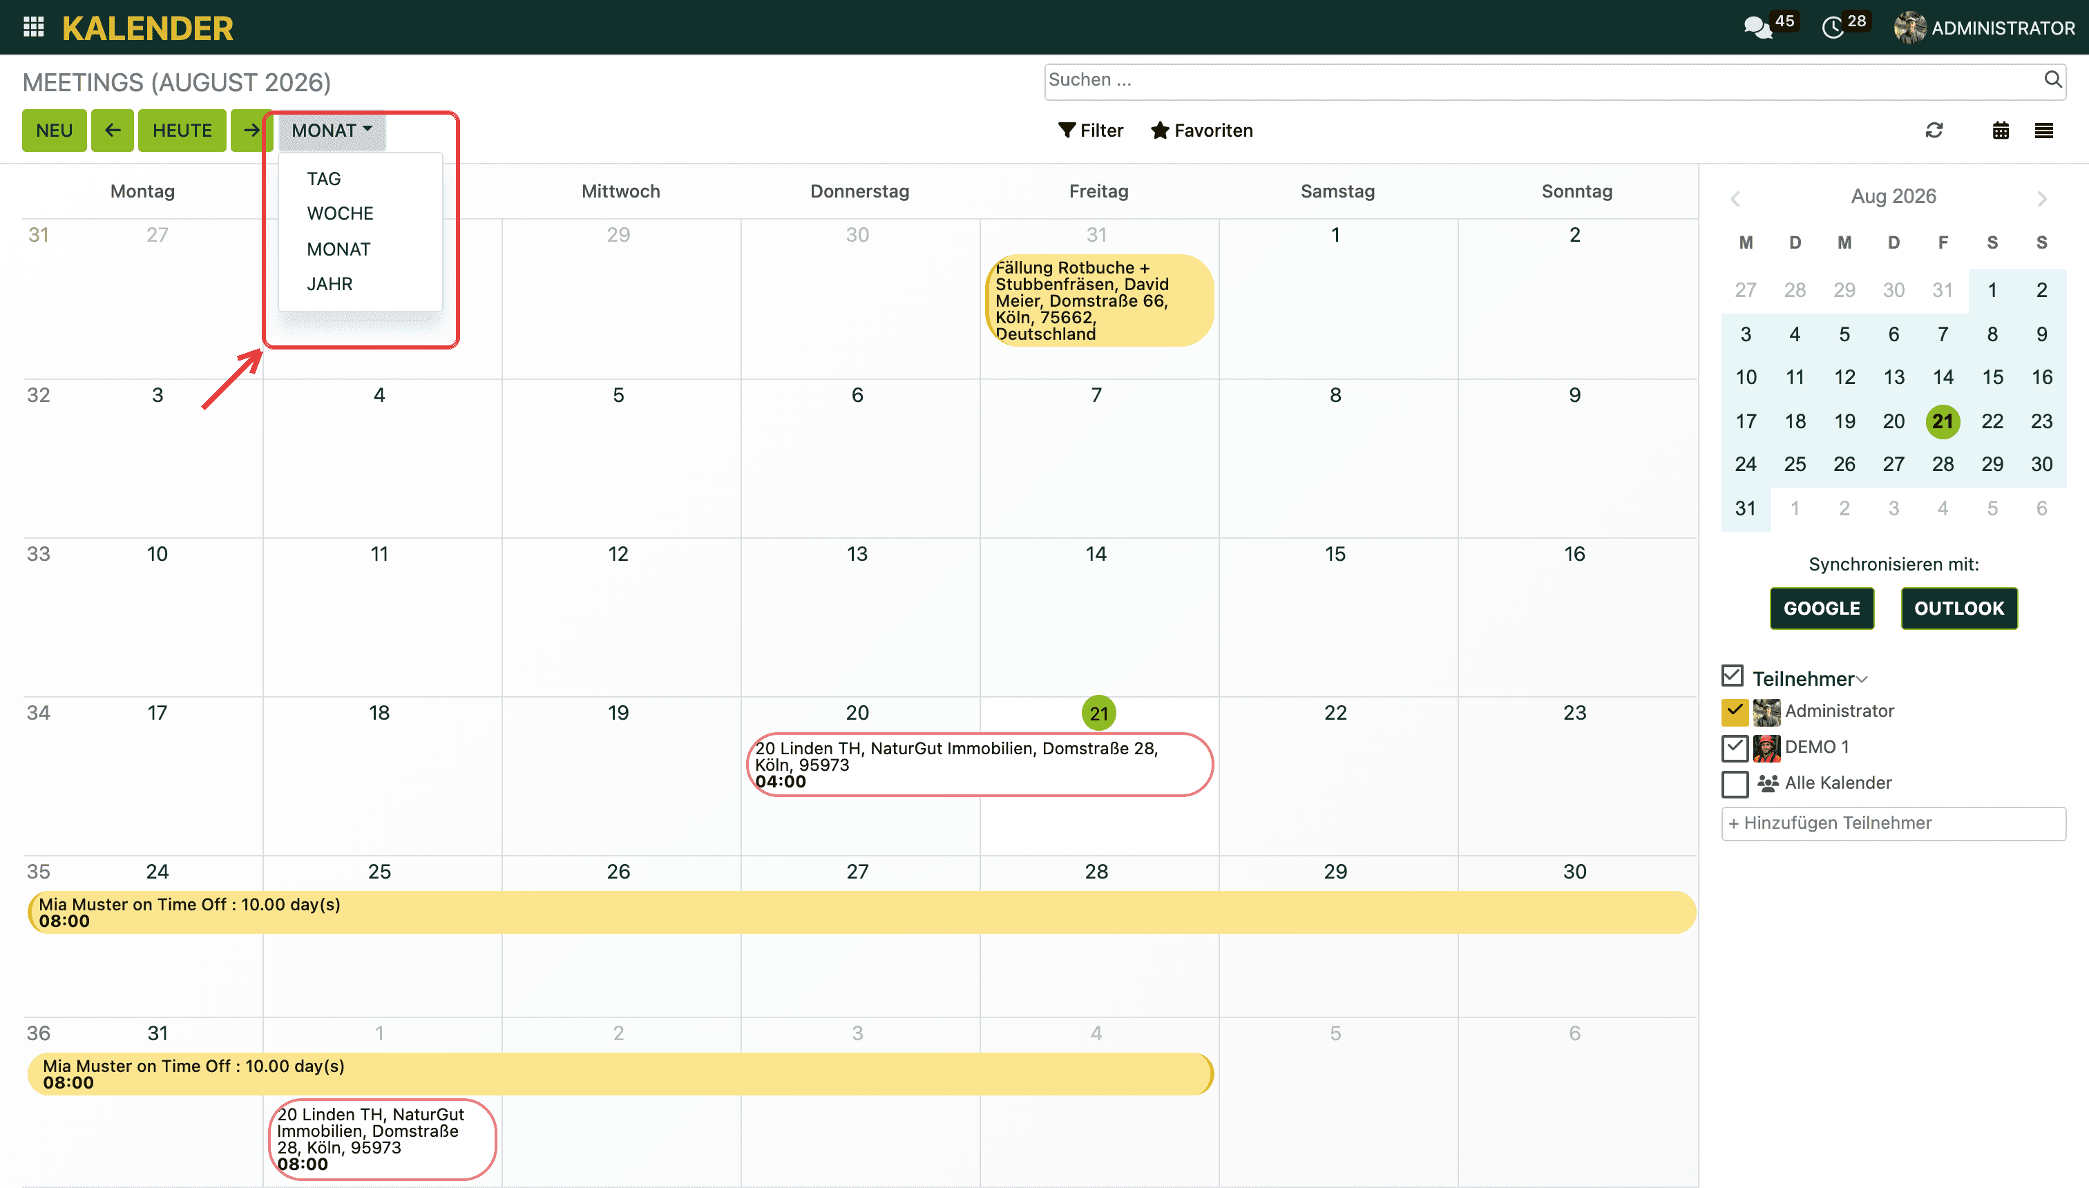Open the Fällung Rotbuche event on July 31

1098,300
